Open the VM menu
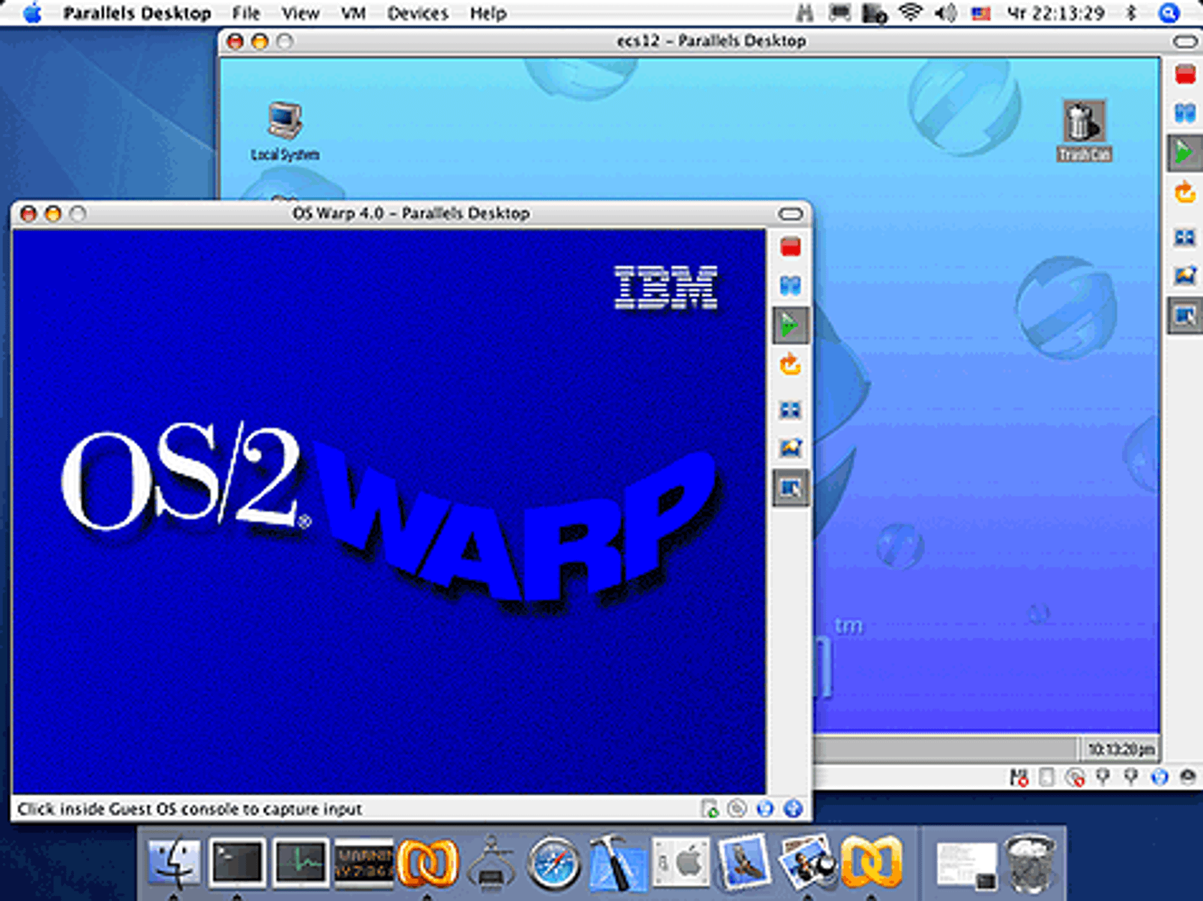 click(353, 13)
